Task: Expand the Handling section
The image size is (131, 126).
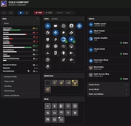Action: (20, 86)
